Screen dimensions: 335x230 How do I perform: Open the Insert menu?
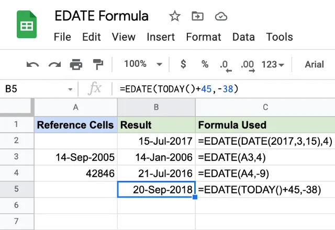[x=161, y=37]
